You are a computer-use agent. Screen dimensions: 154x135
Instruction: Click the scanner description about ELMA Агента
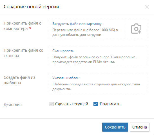94,59
